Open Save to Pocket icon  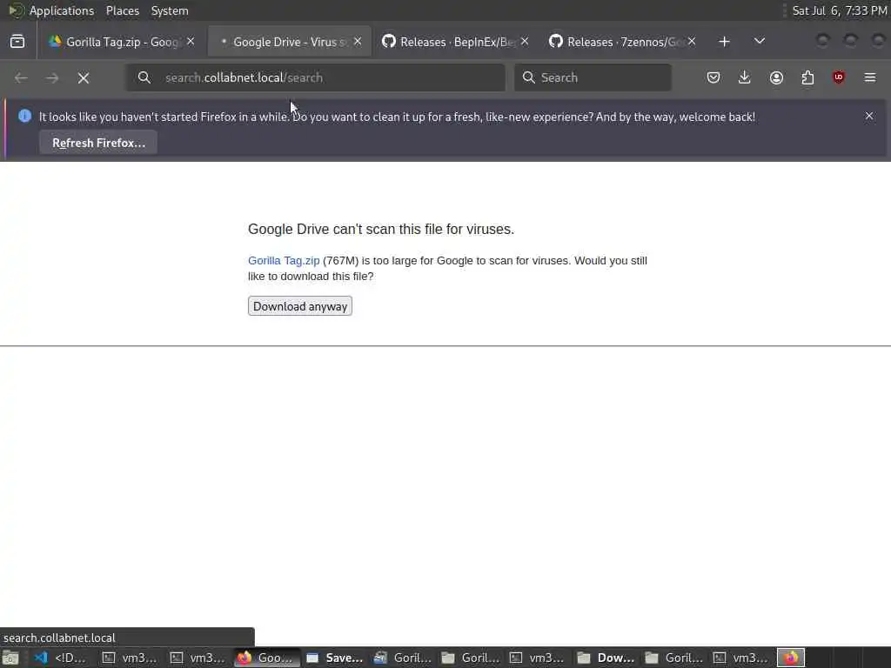pyautogui.click(x=713, y=77)
